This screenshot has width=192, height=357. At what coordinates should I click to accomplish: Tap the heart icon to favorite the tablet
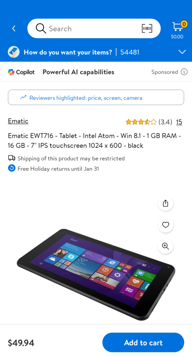coord(166,225)
